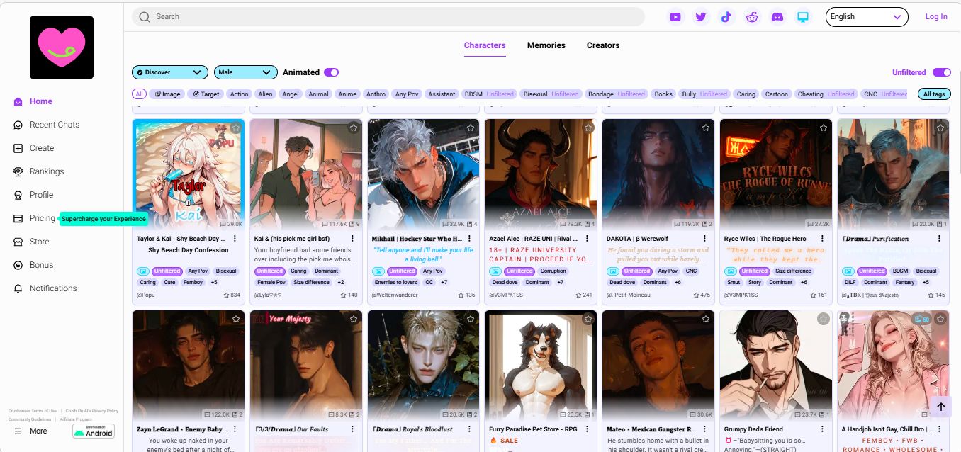Open the Twitter icon link
The height and width of the screenshot is (452, 961).
[701, 17]
